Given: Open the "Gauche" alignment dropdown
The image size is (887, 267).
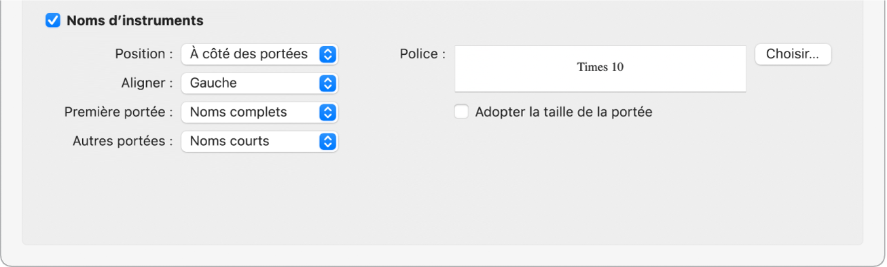Looking at the screenshot, I should click(259, 83).
